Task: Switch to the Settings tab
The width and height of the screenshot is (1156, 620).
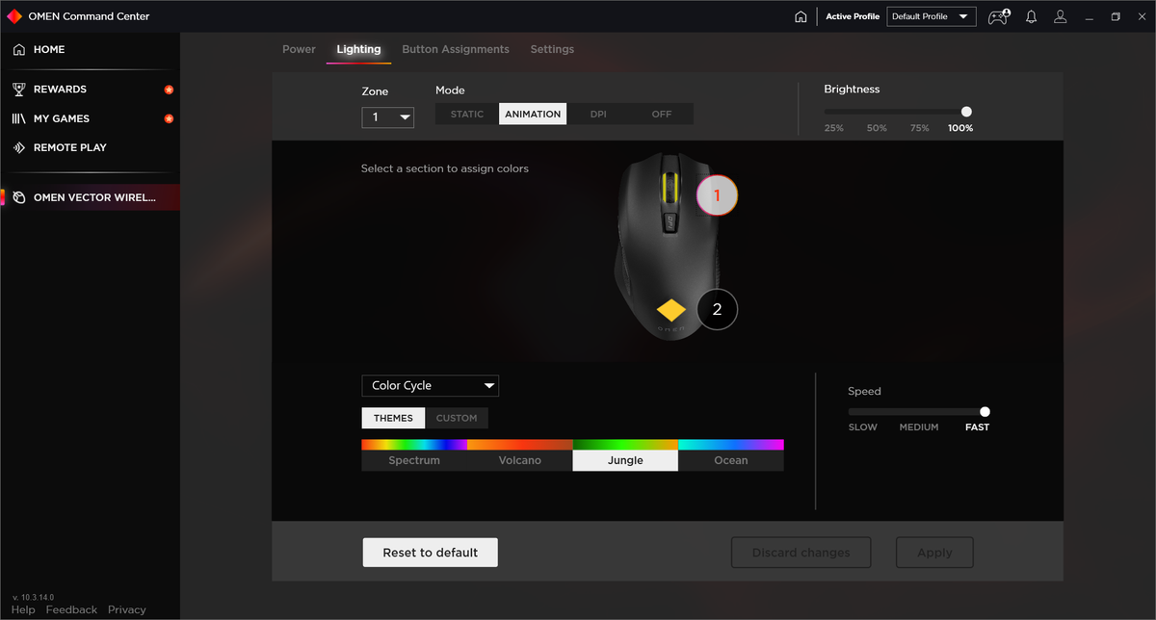Action: click(x=552, y=49)
